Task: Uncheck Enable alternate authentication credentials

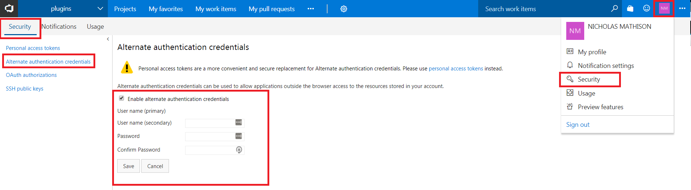Action: point(122,98)
